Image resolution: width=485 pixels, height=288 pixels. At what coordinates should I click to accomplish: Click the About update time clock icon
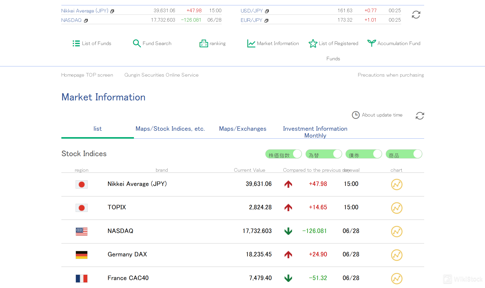(x=356, y=115)
